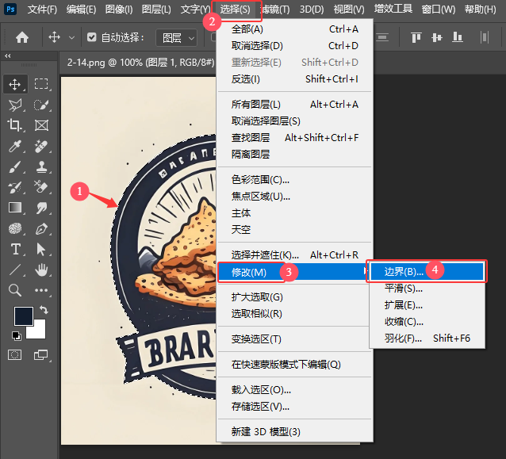Click the foreground color swatch

tap(22, 316)
